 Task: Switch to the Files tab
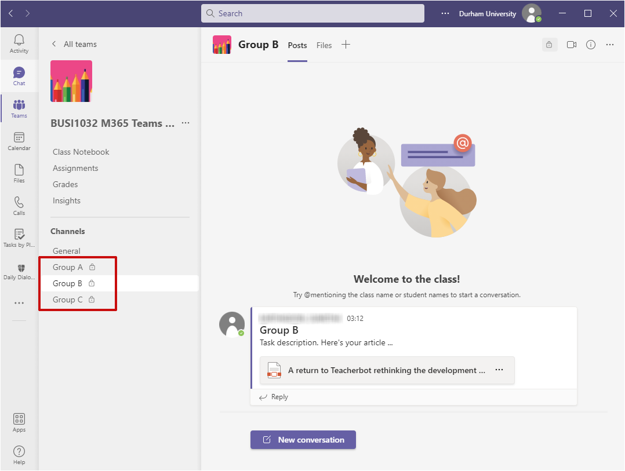[x=324, y=45]
